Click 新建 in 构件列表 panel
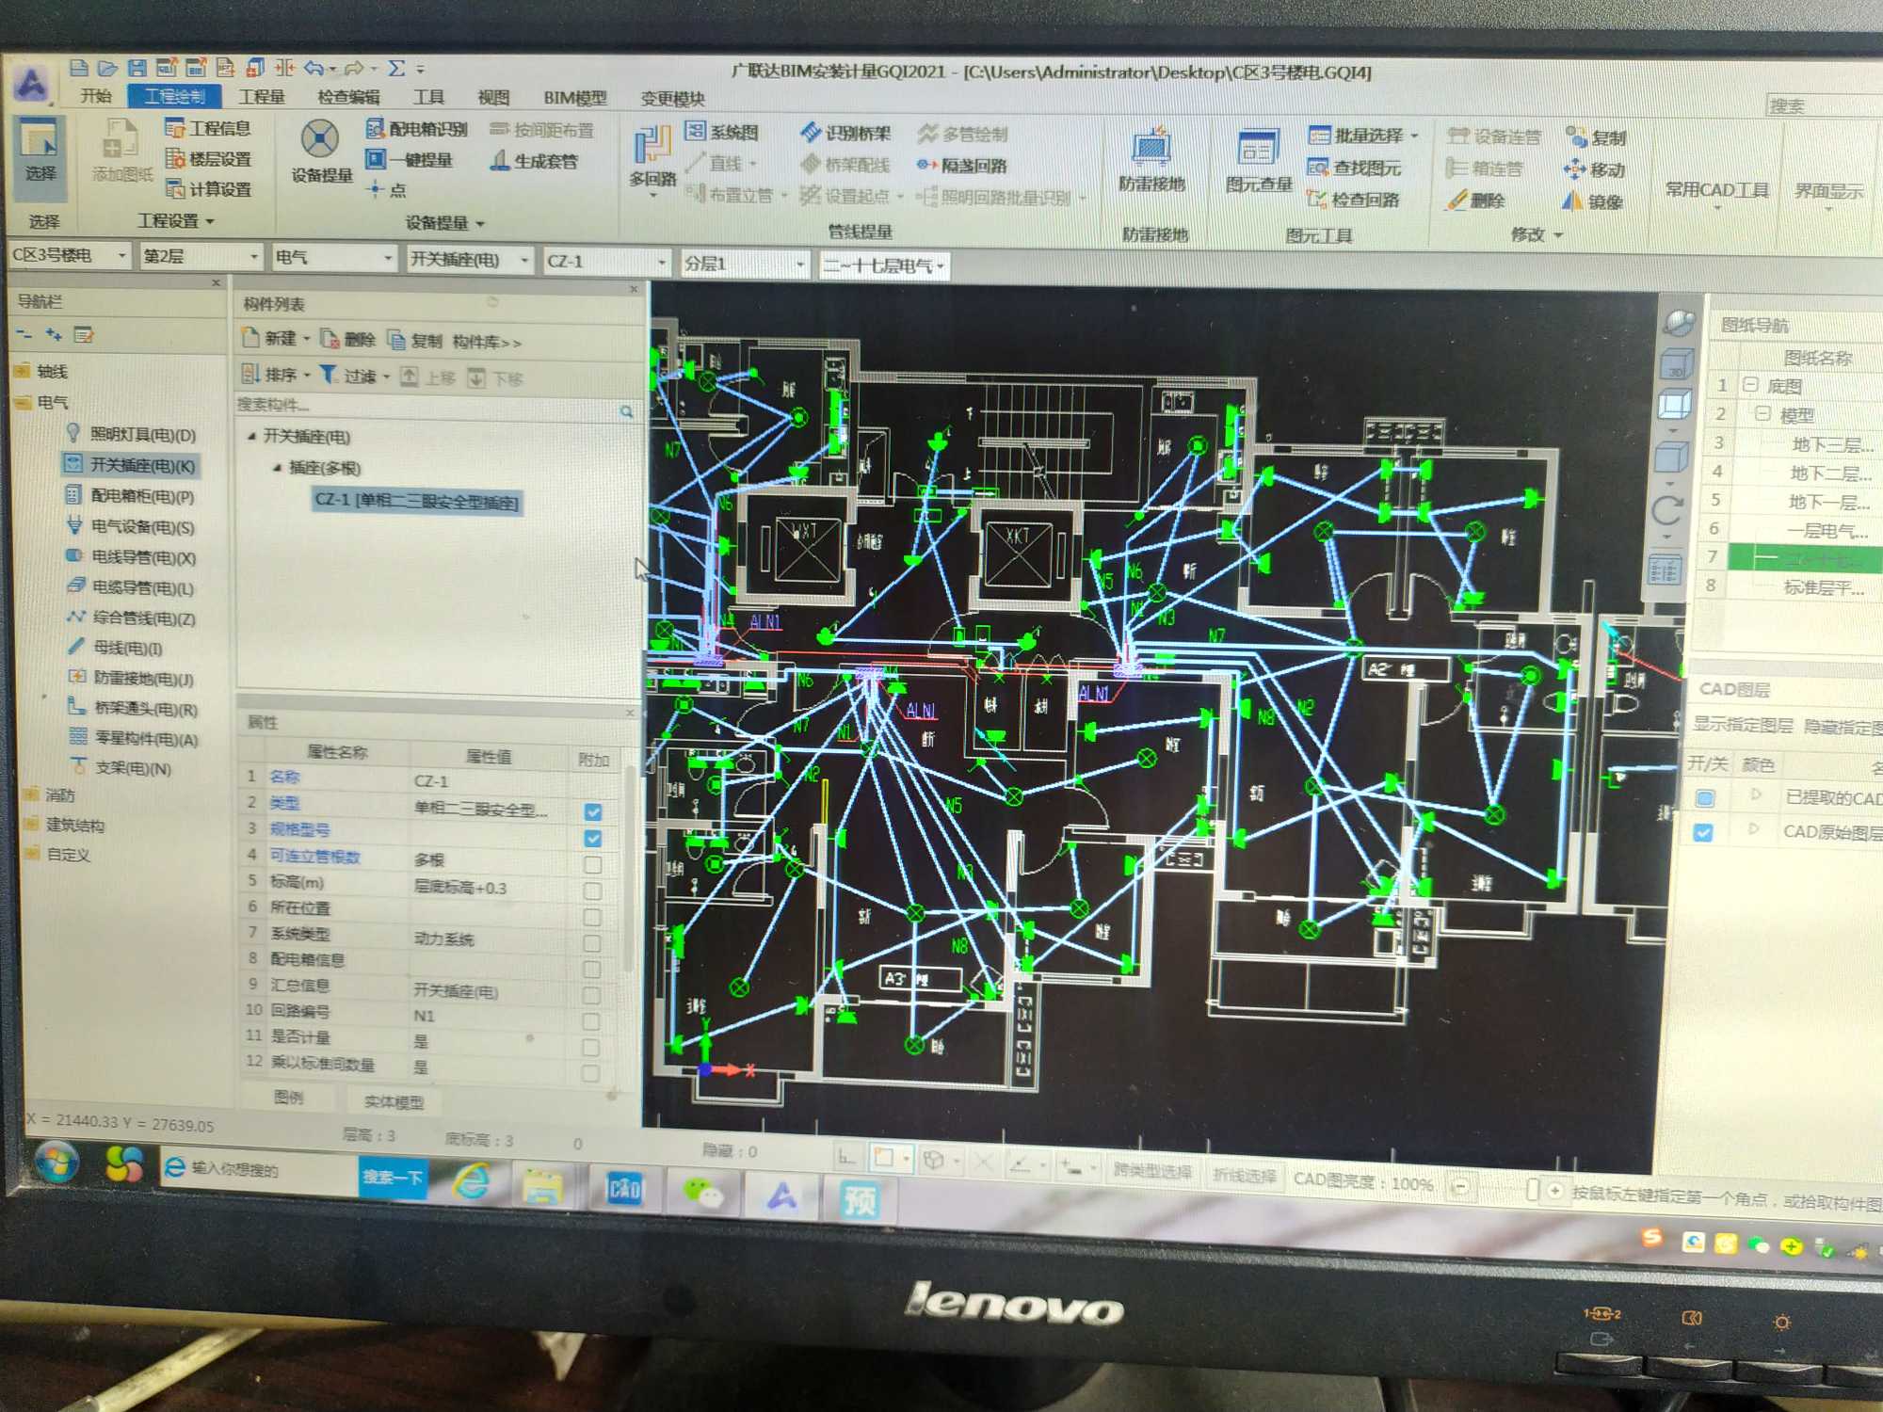The height and width of the screenshot is (1412, 1883). pyautogui.click(x=276, y=338)
